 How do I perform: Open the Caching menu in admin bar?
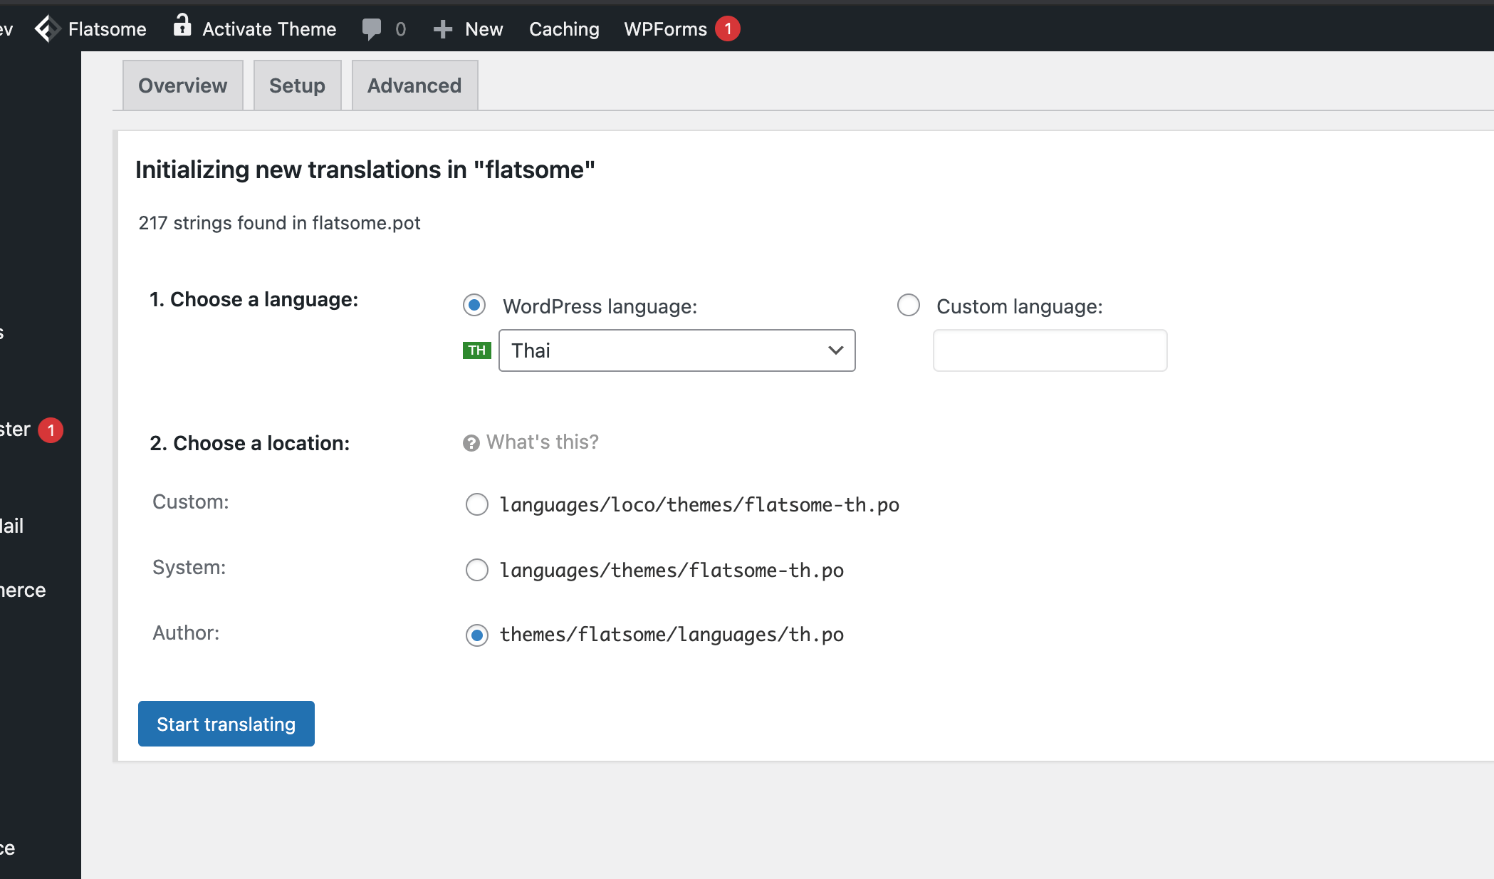point(564,29)
